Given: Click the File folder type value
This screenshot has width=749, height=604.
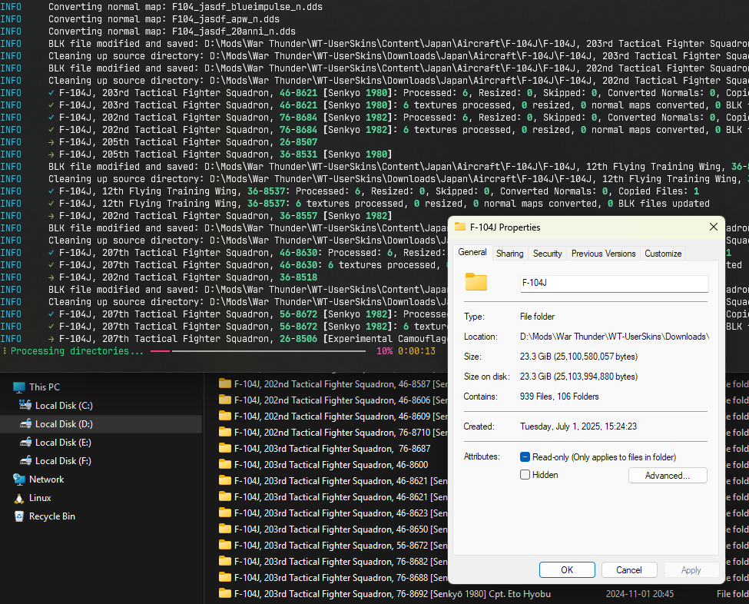Looking at the screenshot, I should tap(538, 317).
